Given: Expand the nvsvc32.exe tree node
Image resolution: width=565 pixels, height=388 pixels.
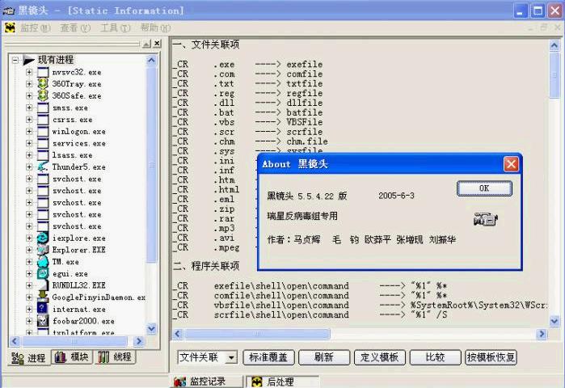Looking at the screenshot, I should [29, 72].
